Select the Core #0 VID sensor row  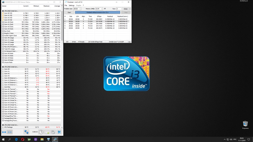[x=32, y=13]
